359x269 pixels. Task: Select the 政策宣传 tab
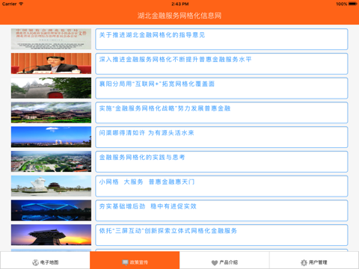(135, 260)
